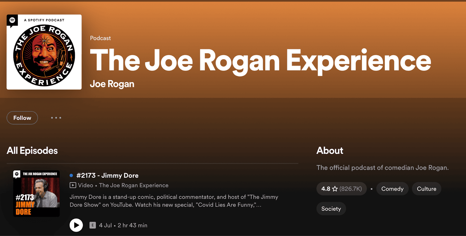
Task: Play the #2173 Jimmy Dore episode
Action: click(76, 225)
